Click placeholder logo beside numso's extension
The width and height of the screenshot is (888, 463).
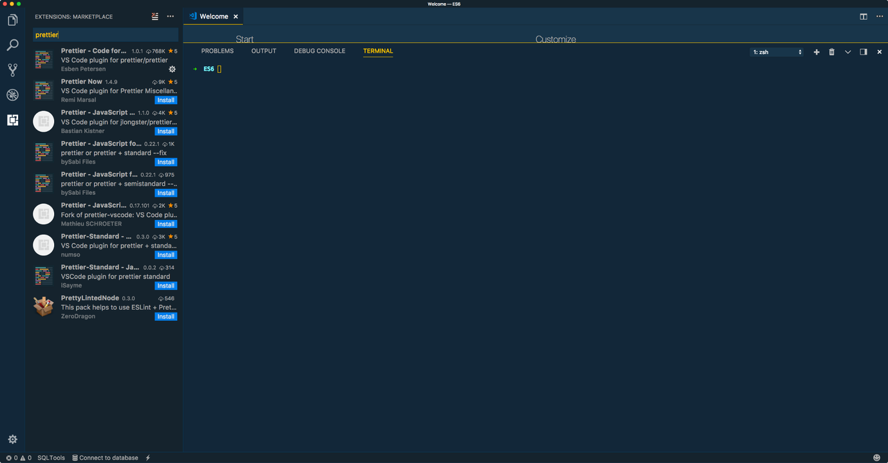(x=44, y=245)
